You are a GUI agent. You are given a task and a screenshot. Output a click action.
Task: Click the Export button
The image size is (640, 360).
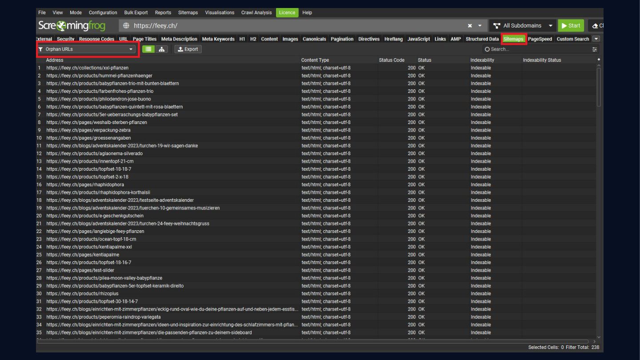click(x=188, y=49)
